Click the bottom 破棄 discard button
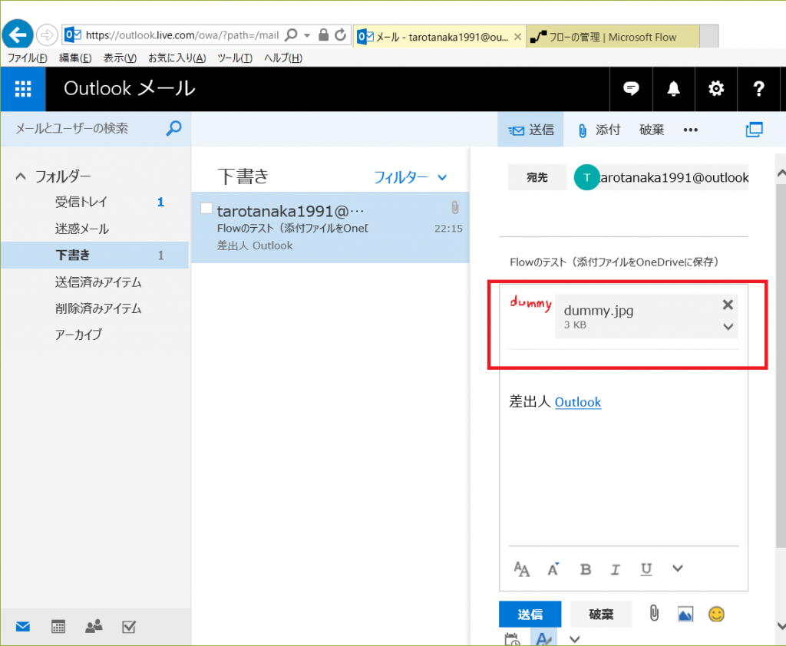Image resolution: width=786 pixels, height=646 pixels. coord(601,614)
